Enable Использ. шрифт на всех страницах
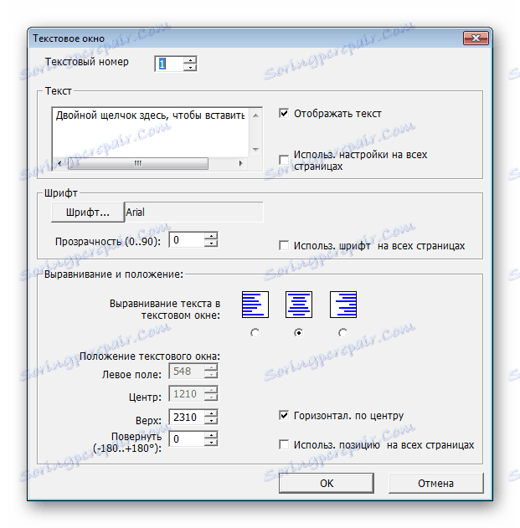The width and height of the screenshot is (520, 528). [284, 245]
